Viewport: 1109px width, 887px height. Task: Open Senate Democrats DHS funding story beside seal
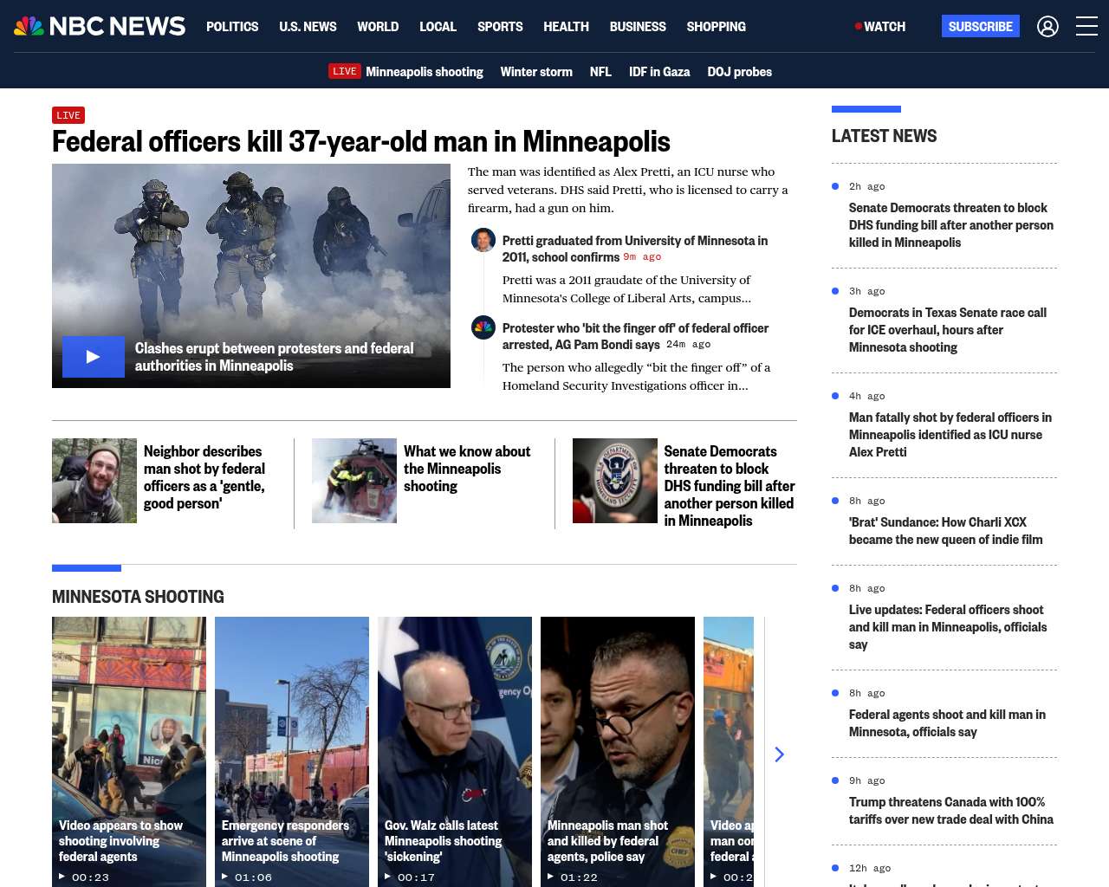730,486
